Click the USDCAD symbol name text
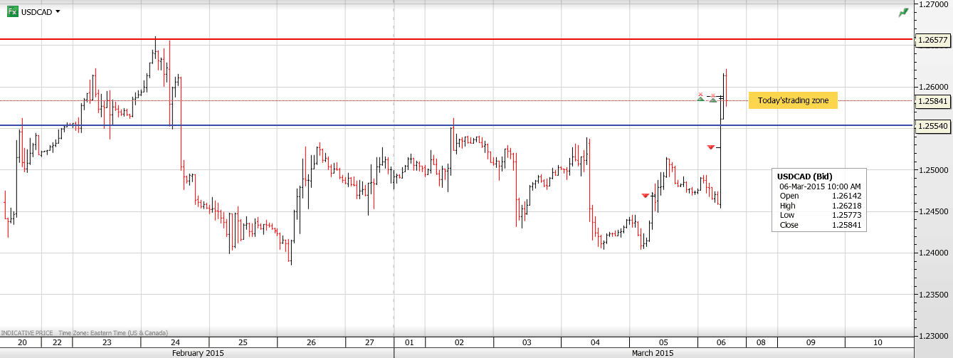 (x=36, y=11)
